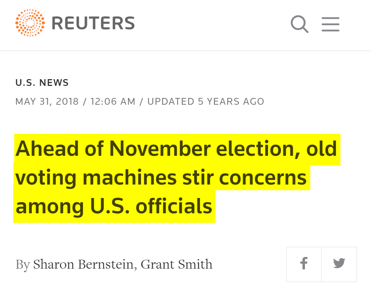The width and height of the screenshot is (371, 291).
Task: Open the U.S. News section link
Action: tap(42, 83)
